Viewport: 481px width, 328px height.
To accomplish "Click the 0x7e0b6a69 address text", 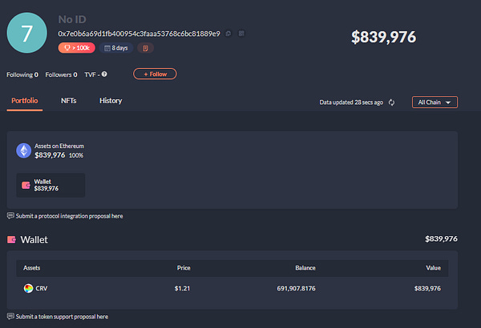I will pyautogui.click(x=139, y=34).
